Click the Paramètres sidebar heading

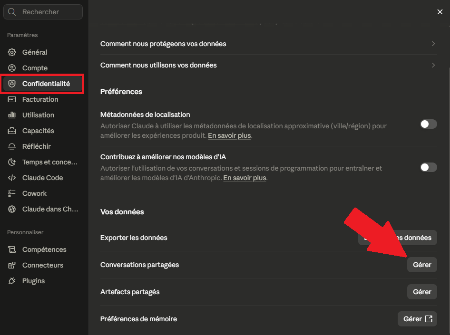pos(22,35)
